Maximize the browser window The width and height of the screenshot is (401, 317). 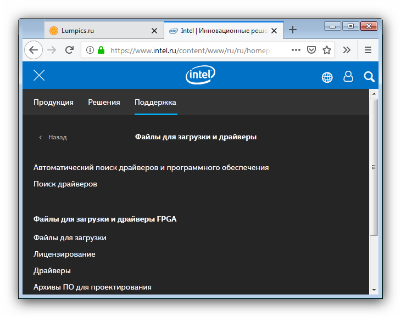click(350, 26)
